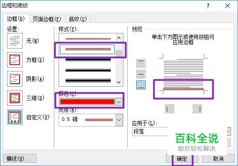Select the 阴影 (Shadow) border setting icon
The height and width of the screenshot is (166, 238).
(15, 79)
